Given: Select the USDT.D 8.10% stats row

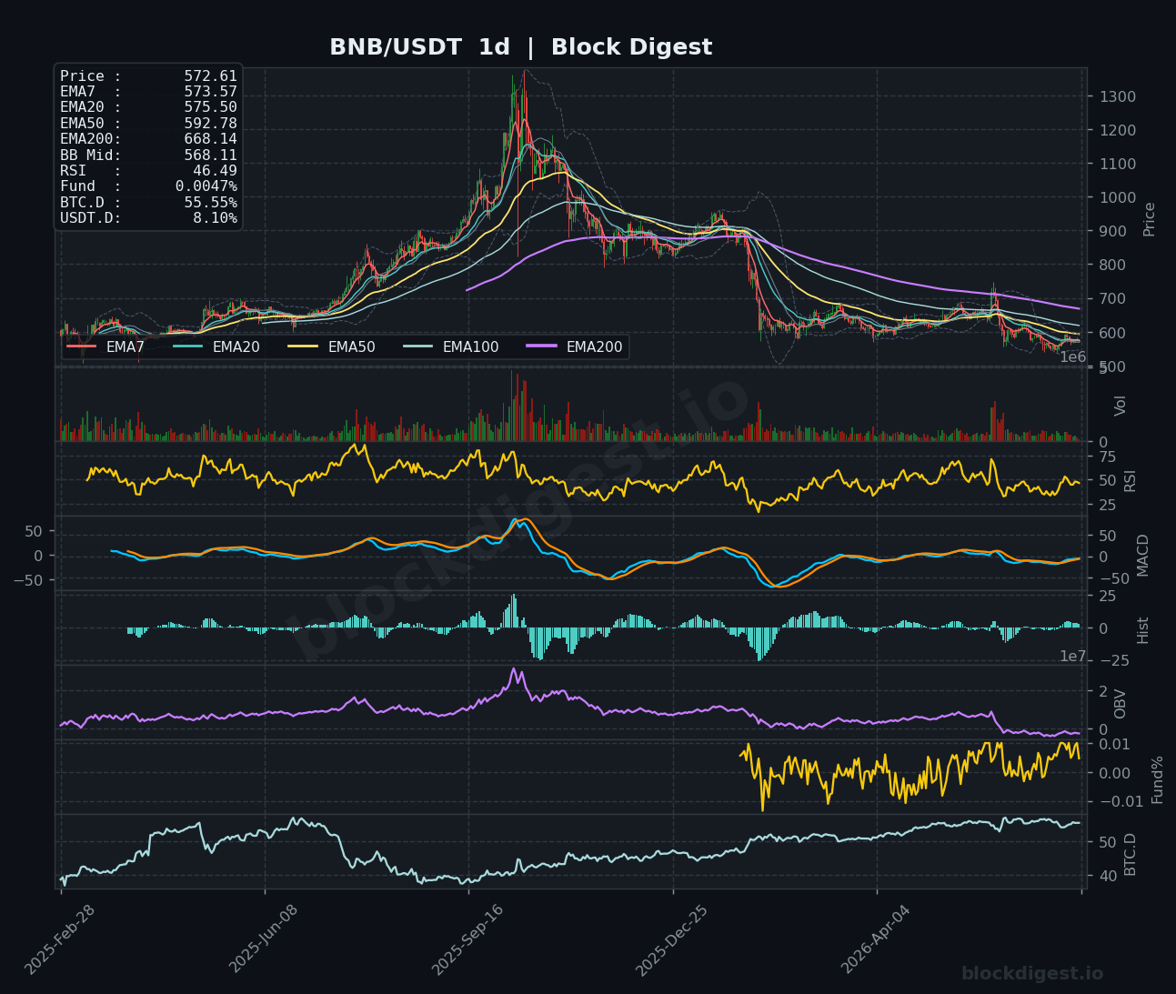Looking at the screenshot, I should tap(148, 218).
